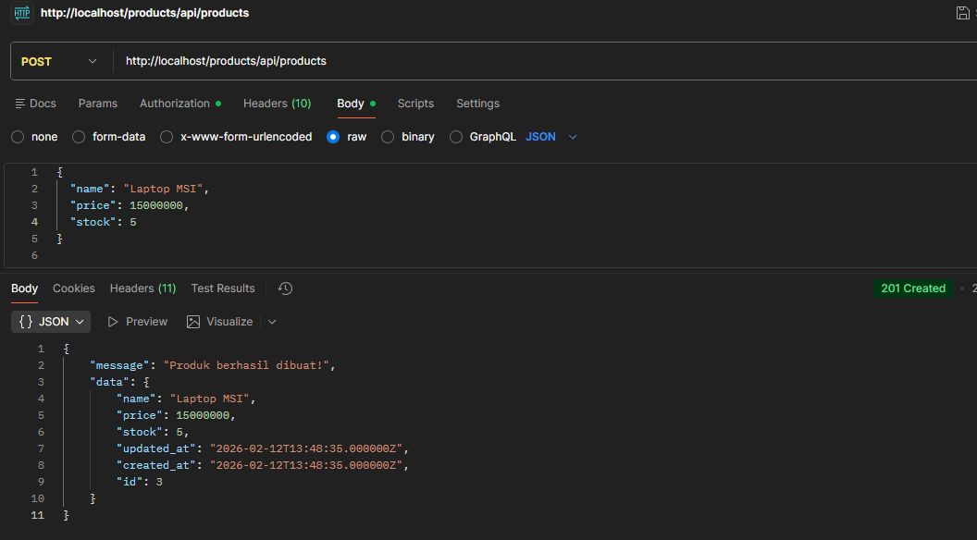Select the form-data radio option
Screen dimensions: 977x540
[79, 137]
